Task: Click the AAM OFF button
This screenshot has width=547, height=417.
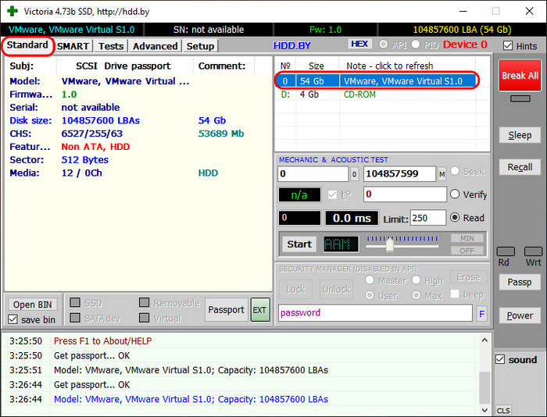Action: (x=467, y=251)
